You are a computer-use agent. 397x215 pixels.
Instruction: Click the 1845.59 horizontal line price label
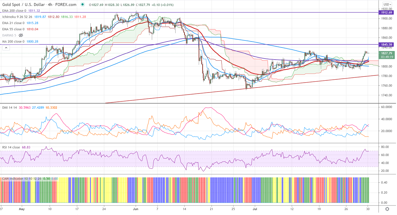[386, 44]
